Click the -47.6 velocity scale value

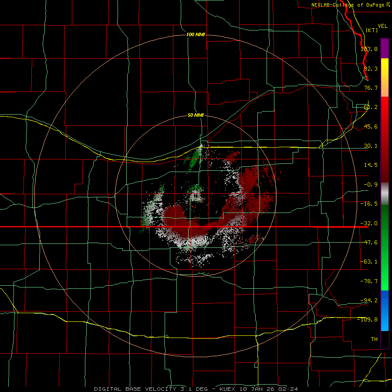(369, 243)
